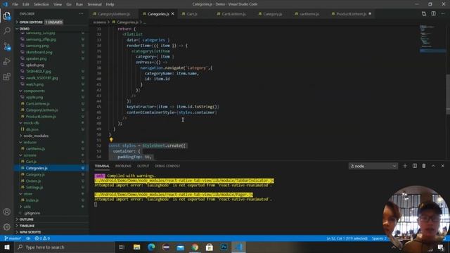Click the master branch status item

coord(13,238)
